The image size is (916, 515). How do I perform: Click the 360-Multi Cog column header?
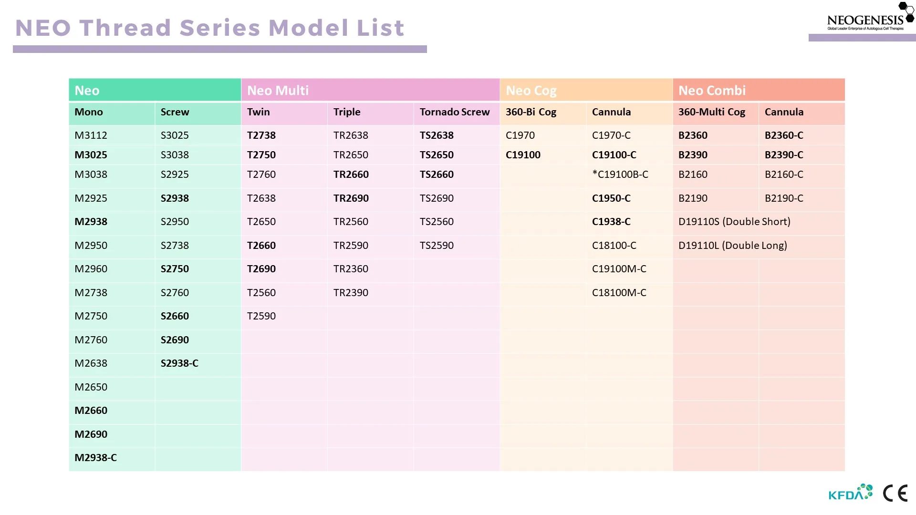(x=712, y=112)
